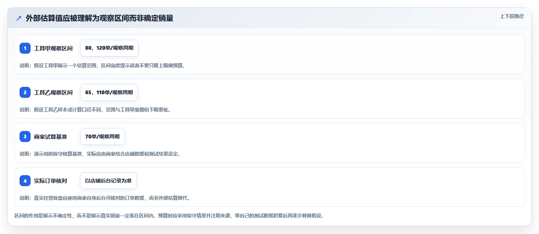Click the footer paragraph starting 区间的作用是展示不确定性

coord(169,216)
